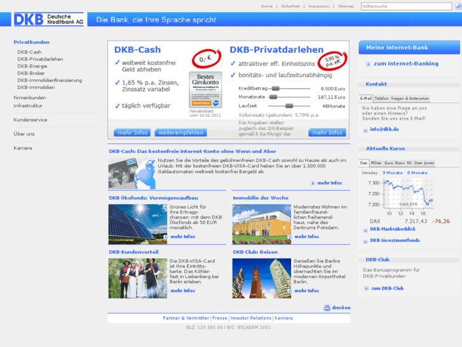Screen dimensions: 462x347
Task: Open Über uns in the left menu
Action: 24,134
